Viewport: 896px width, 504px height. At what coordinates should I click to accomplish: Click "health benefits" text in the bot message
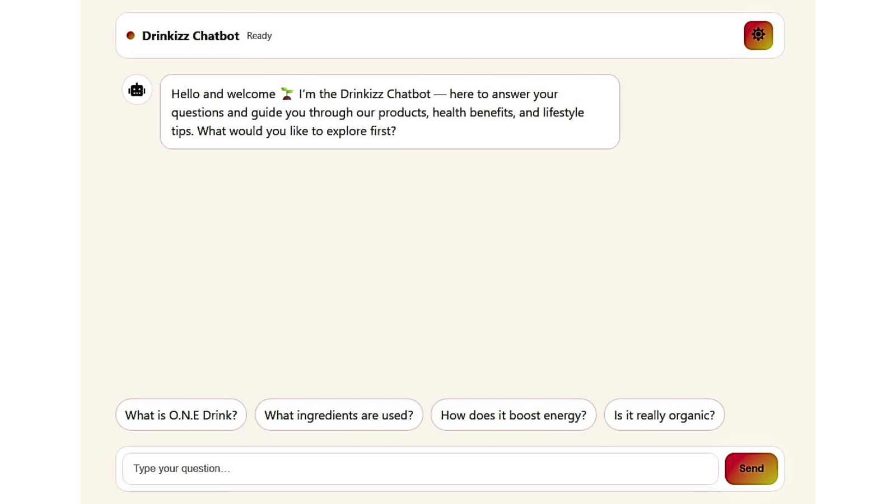click(x=473, y=113)
